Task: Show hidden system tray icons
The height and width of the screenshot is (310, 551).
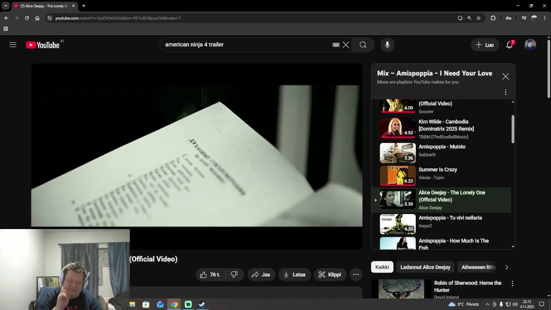Action: tap(487, 304)
